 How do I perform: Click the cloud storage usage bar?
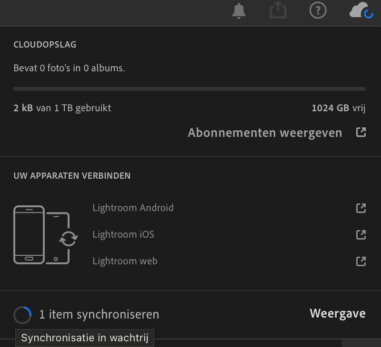(190, 89)
